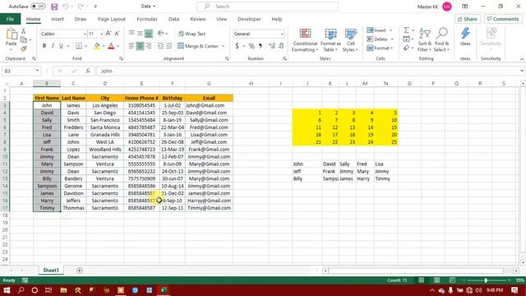Open the font size dropdown
Viewport: 526px width, 296px height.
(x=101, y=34)
